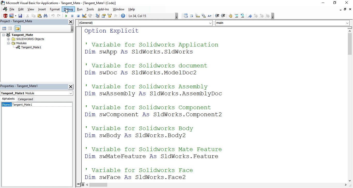Screen dimensions: 353x188
Task: Click the Undo arrow icon
Action: click(x=53, y=16)
